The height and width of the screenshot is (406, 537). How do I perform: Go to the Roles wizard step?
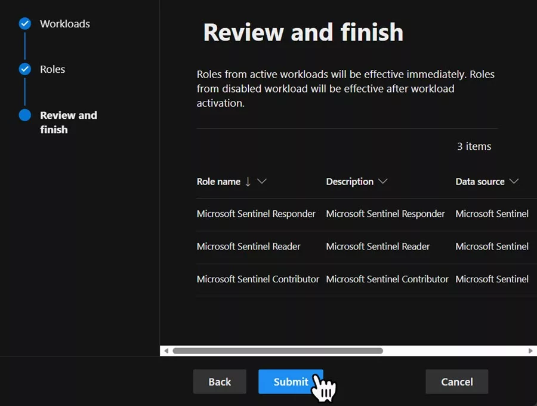53,69
